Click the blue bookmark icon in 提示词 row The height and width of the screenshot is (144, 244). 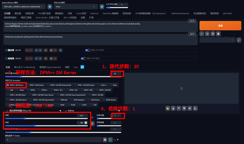40,50
